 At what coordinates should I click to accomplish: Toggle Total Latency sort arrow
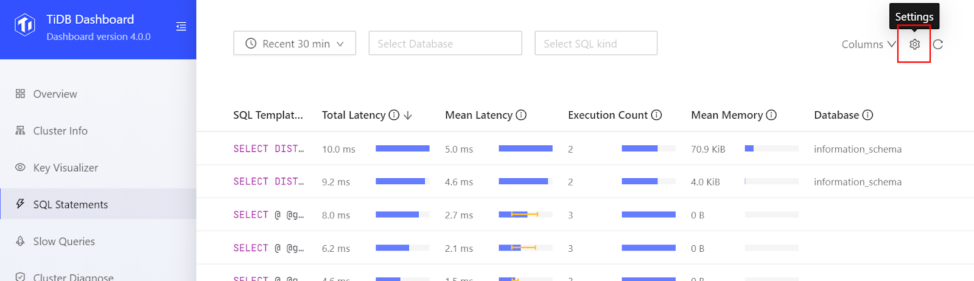pyautogui.click(x=408, y=116)
